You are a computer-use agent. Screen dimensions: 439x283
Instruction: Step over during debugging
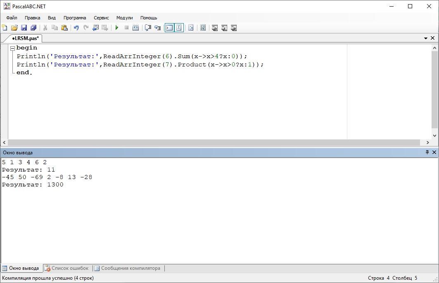(x=148, y=28)
